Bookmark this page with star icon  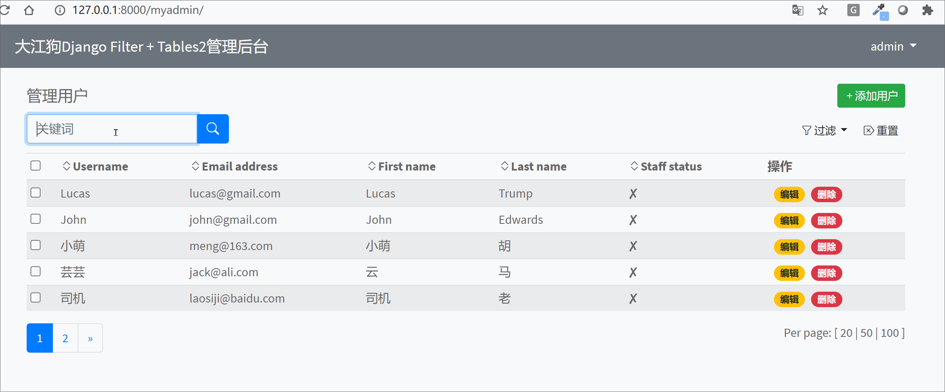coord(823,10)
